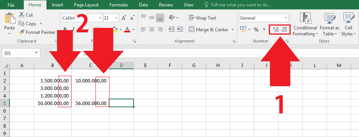Screen dimensions: 359x137
Task: Expand the Copy dropdown arrow
Action: tap(41, 23)
